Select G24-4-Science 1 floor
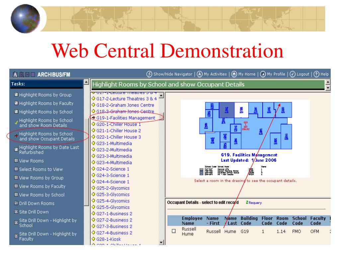 [113, 182]
